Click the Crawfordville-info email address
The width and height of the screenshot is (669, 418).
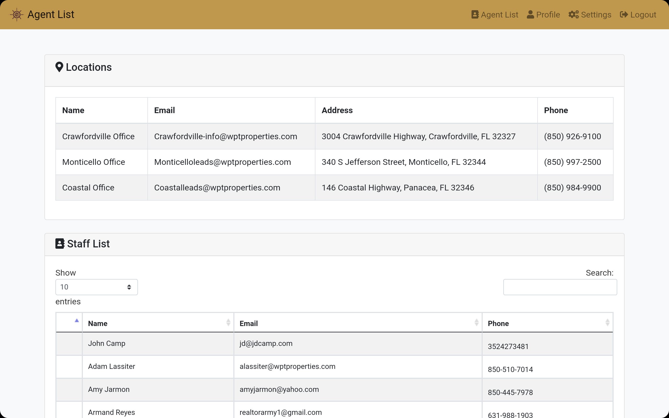coord(225,137)
